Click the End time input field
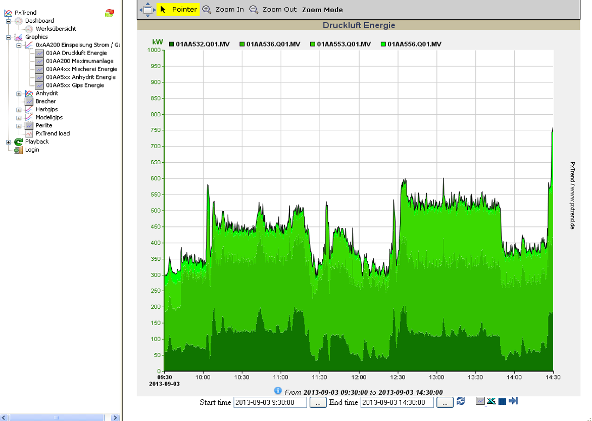Viewport: 592px width, 421px height. coord(397,402)
